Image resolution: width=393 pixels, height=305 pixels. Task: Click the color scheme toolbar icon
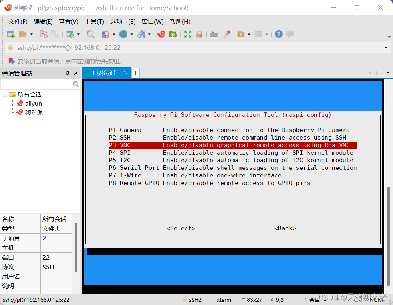pos(105,34)
